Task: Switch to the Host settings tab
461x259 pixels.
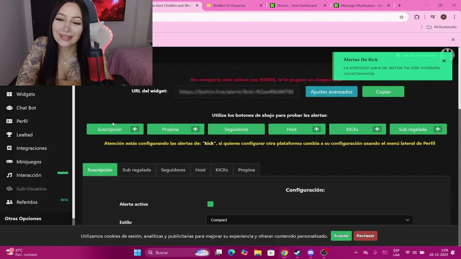Action: 201,170
